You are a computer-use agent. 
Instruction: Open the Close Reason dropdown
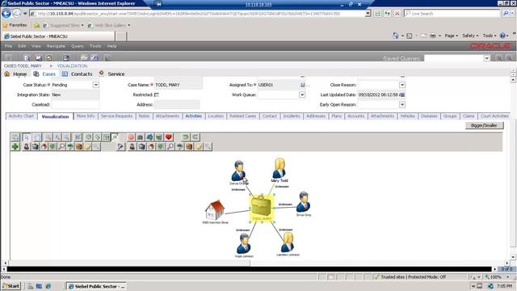pos(402,85)
